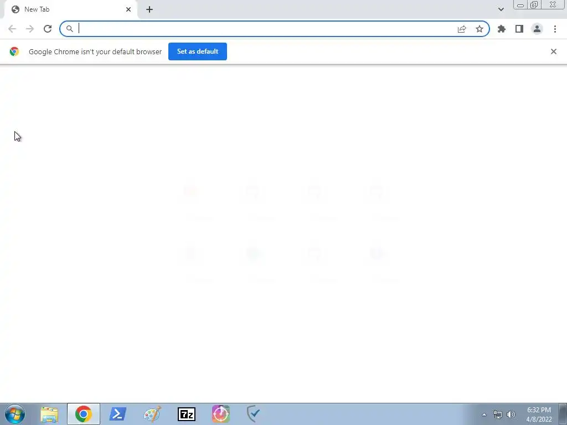Screen dimensions: 567x425
Task: Click the search magnifier in address bar
Action: (69, 29)
